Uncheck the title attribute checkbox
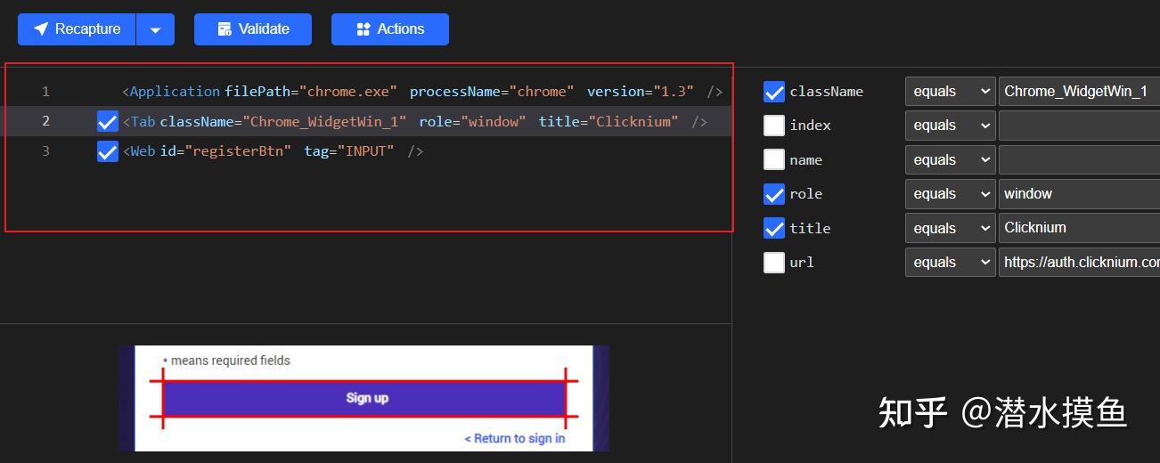Image resolution: width=1160 pixels, height=463 pixels. tap(774, 228)
